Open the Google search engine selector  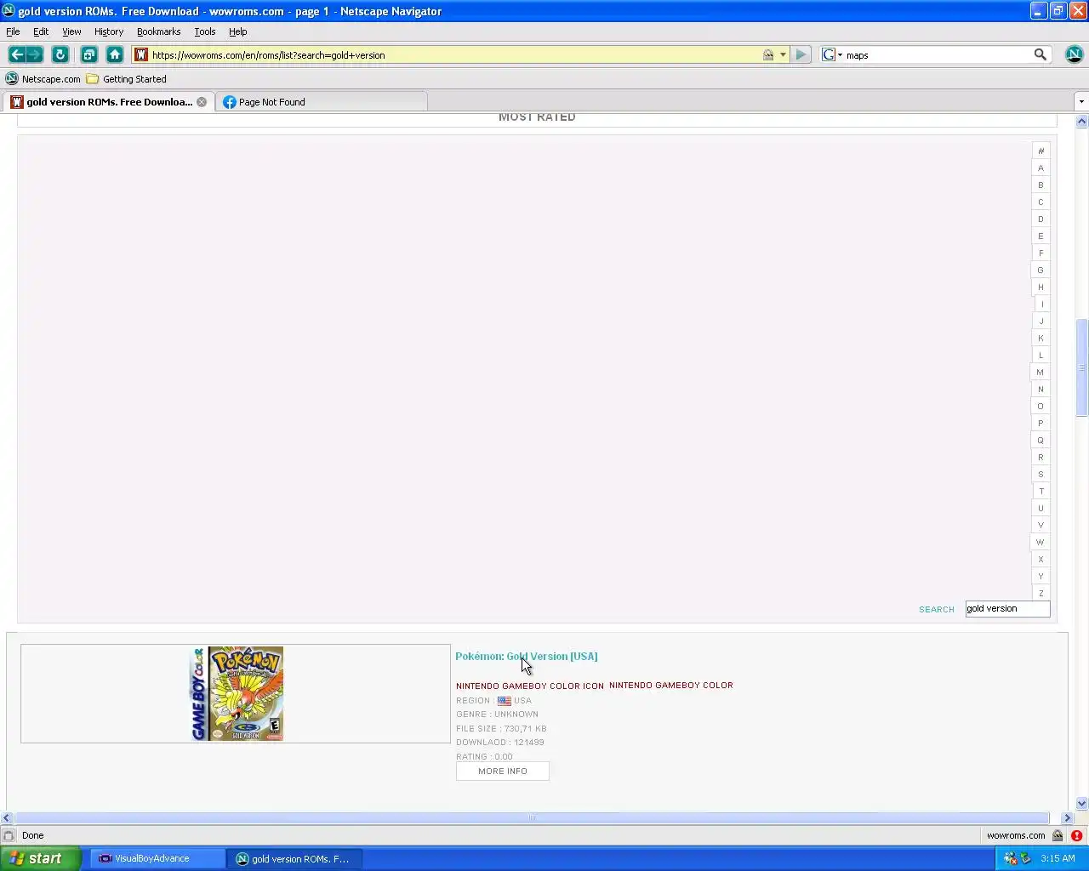(832, 54)
